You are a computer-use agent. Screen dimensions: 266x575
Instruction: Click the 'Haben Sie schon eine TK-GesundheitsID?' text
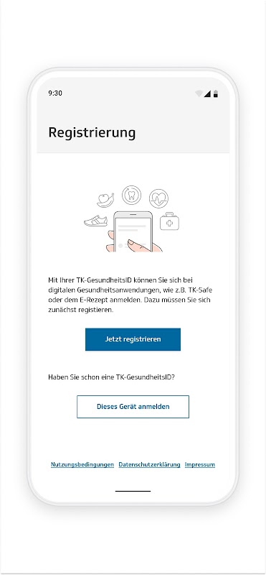pyautogui.click(x=112, y=377)
